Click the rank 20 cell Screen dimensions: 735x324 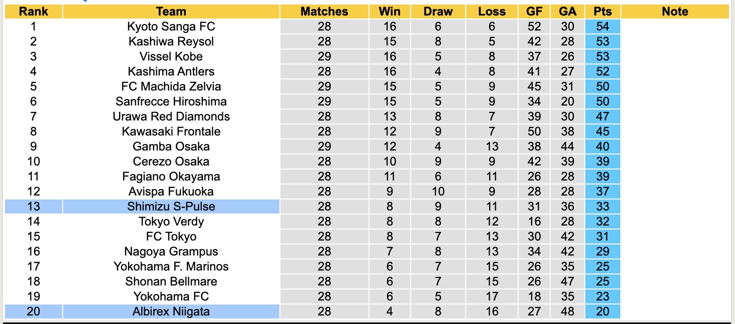click(34, 311)
